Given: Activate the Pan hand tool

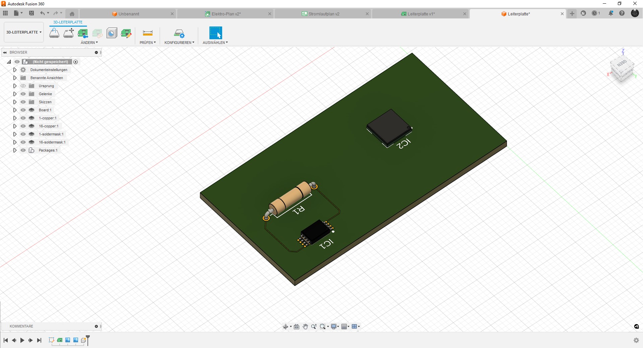Looking at the screenshot, I should coord(305,327).
